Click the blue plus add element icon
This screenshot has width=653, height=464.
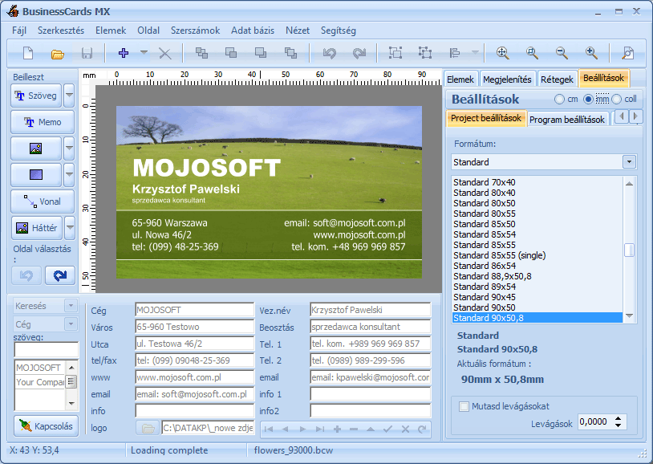124,53
